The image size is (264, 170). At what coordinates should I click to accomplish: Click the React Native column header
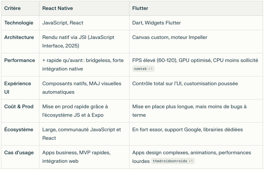(57, 8)
